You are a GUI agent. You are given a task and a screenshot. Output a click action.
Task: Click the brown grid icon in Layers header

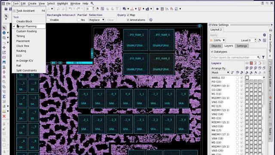[x=251, y=63]
